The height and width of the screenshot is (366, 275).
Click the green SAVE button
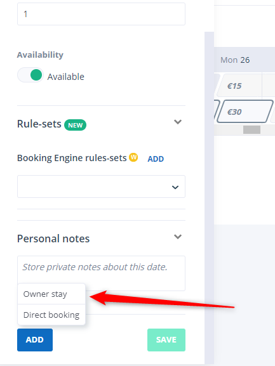click(166, 340)
